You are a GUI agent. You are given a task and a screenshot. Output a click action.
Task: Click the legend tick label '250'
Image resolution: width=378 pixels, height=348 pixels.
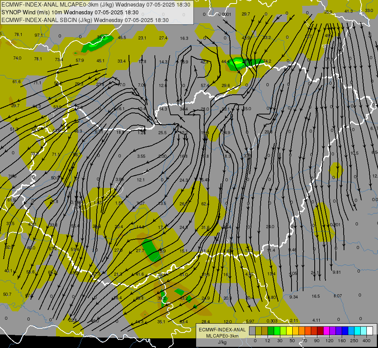354,341
